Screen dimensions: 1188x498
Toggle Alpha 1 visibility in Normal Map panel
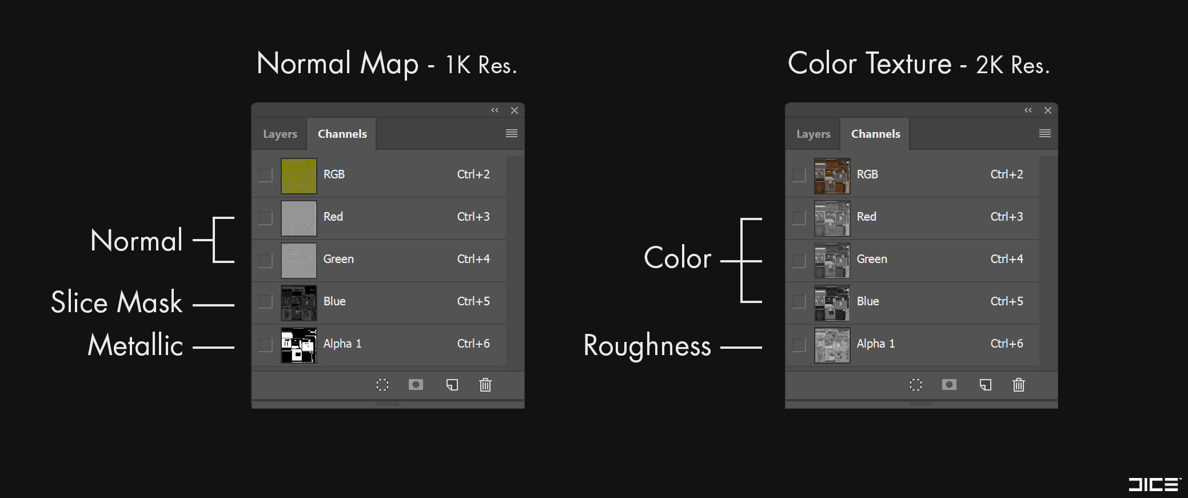tap(265, 344)
